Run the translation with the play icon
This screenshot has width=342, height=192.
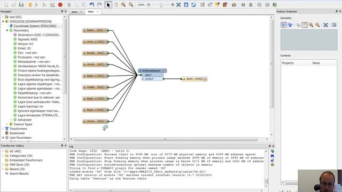[36, 5]
